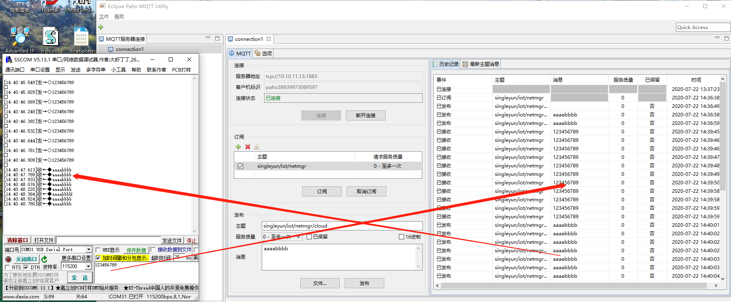The width and height of the screenshot is (731, 302).
Task: Open the 串口设置 menu in SSCOM
Action: [x=40, y=70]
